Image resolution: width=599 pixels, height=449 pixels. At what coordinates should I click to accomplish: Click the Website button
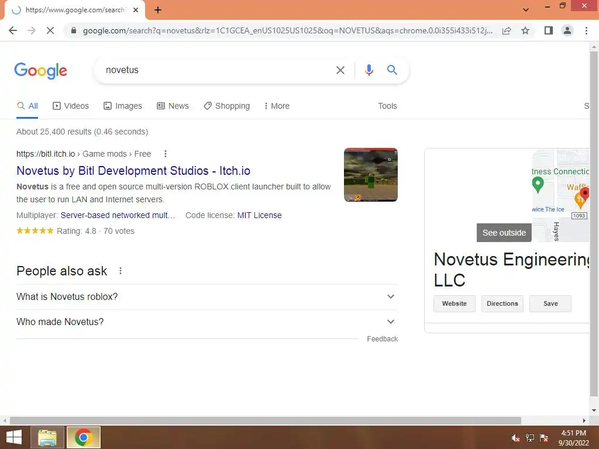point(454,303)
